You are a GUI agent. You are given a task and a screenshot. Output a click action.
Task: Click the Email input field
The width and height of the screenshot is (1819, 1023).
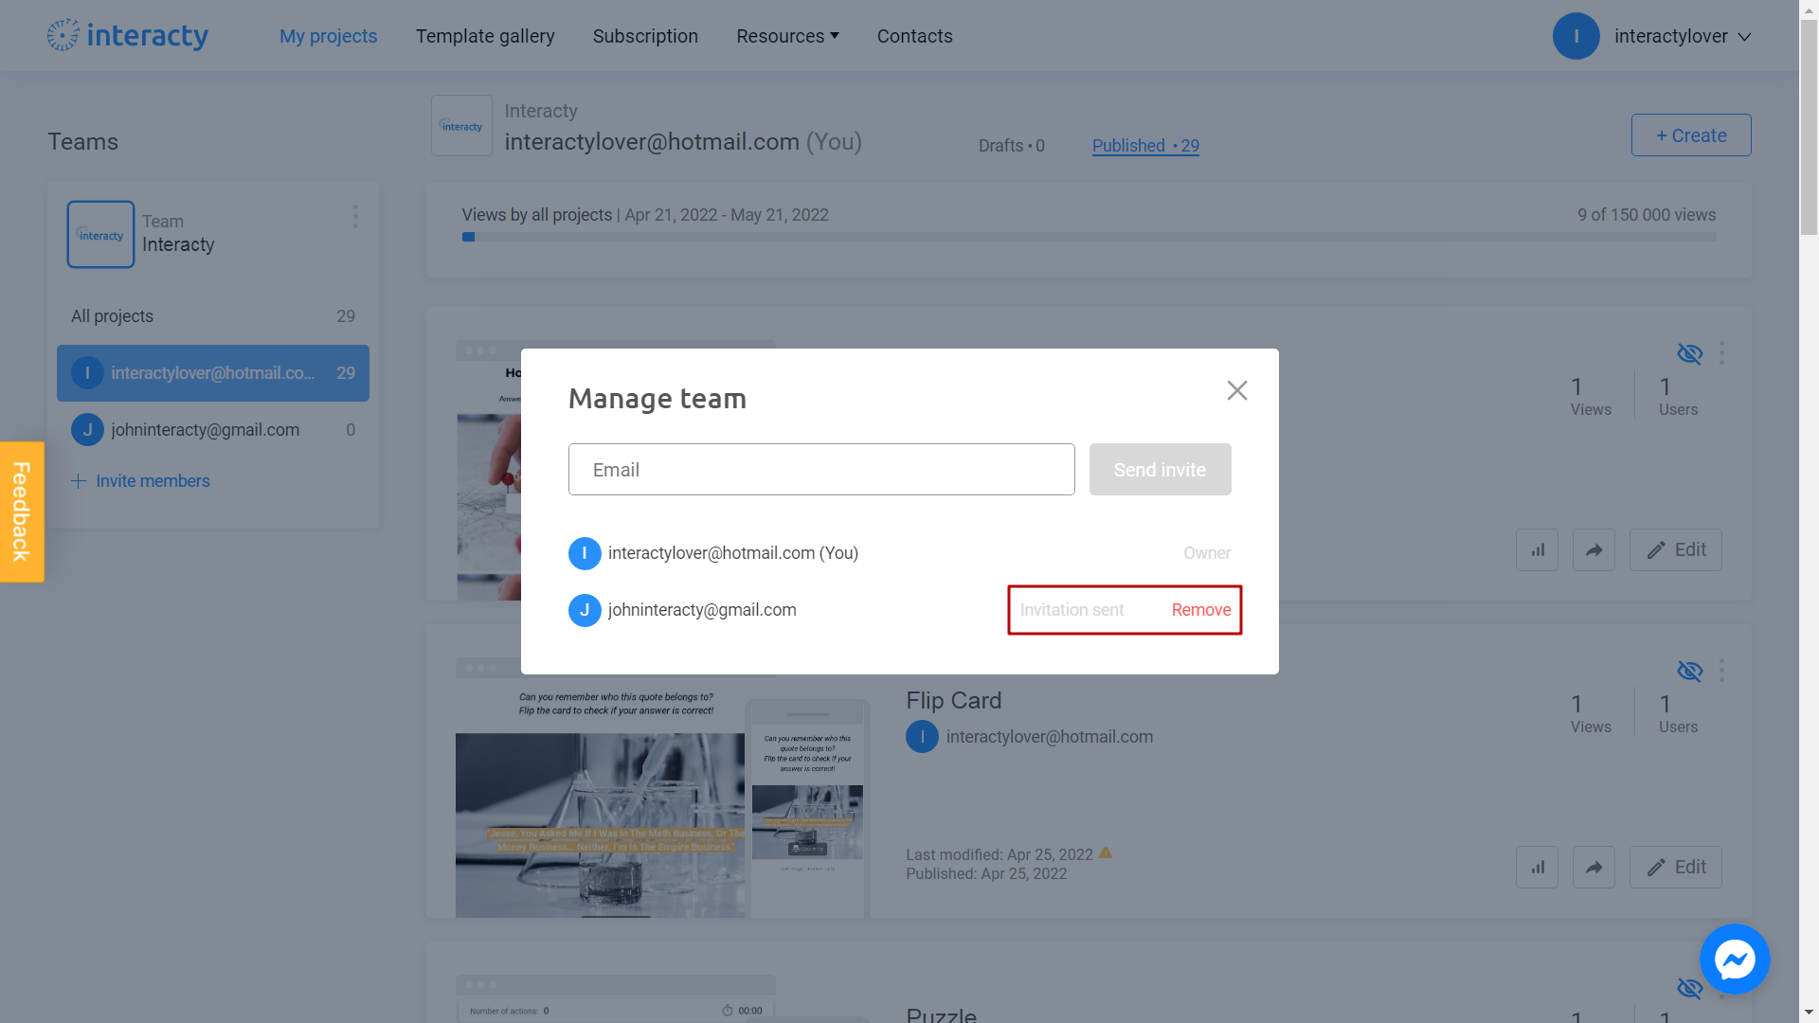(x=821, y=470)
